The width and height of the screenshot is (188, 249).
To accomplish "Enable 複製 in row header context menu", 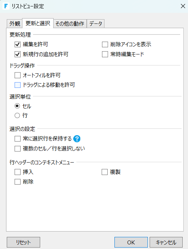I will pyautogui.click(x=105, y=172).
